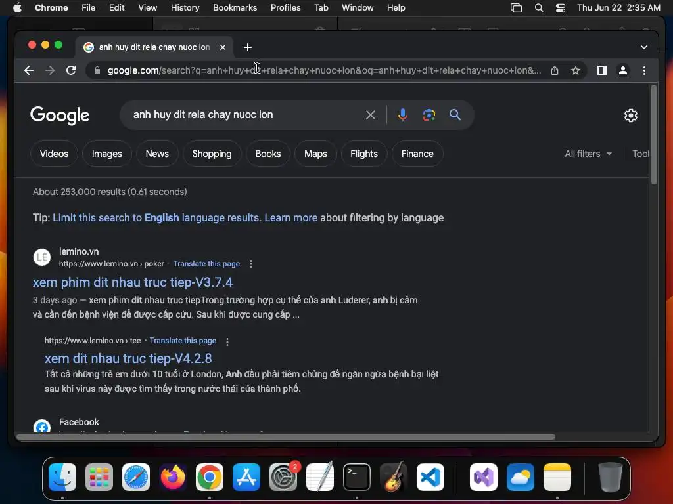This screenshot has width=673, height=504.
Task: Open App Store from the Dock
Action: 246,477
